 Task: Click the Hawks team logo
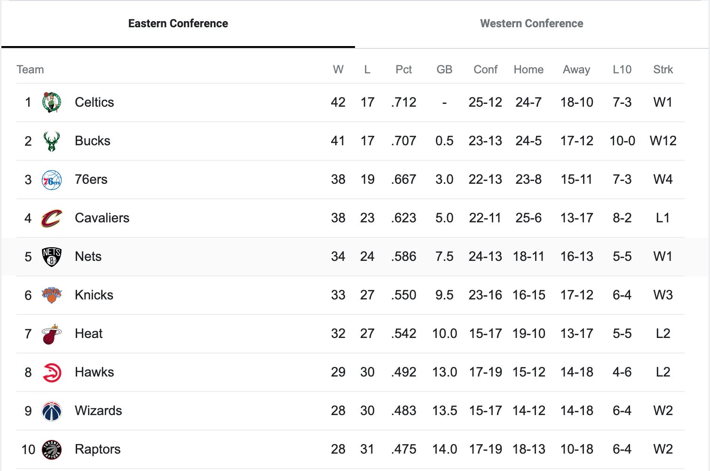click(x=52, y=372)
